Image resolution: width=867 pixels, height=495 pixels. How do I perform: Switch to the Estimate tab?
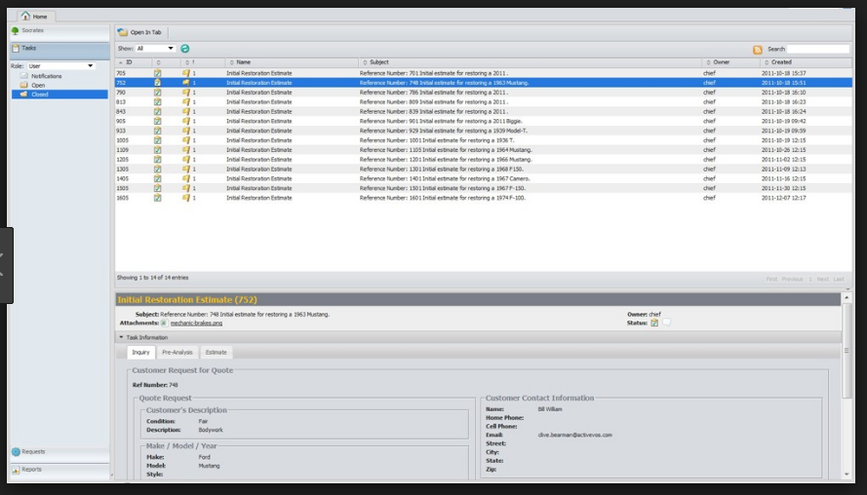[x=217, y=353]
